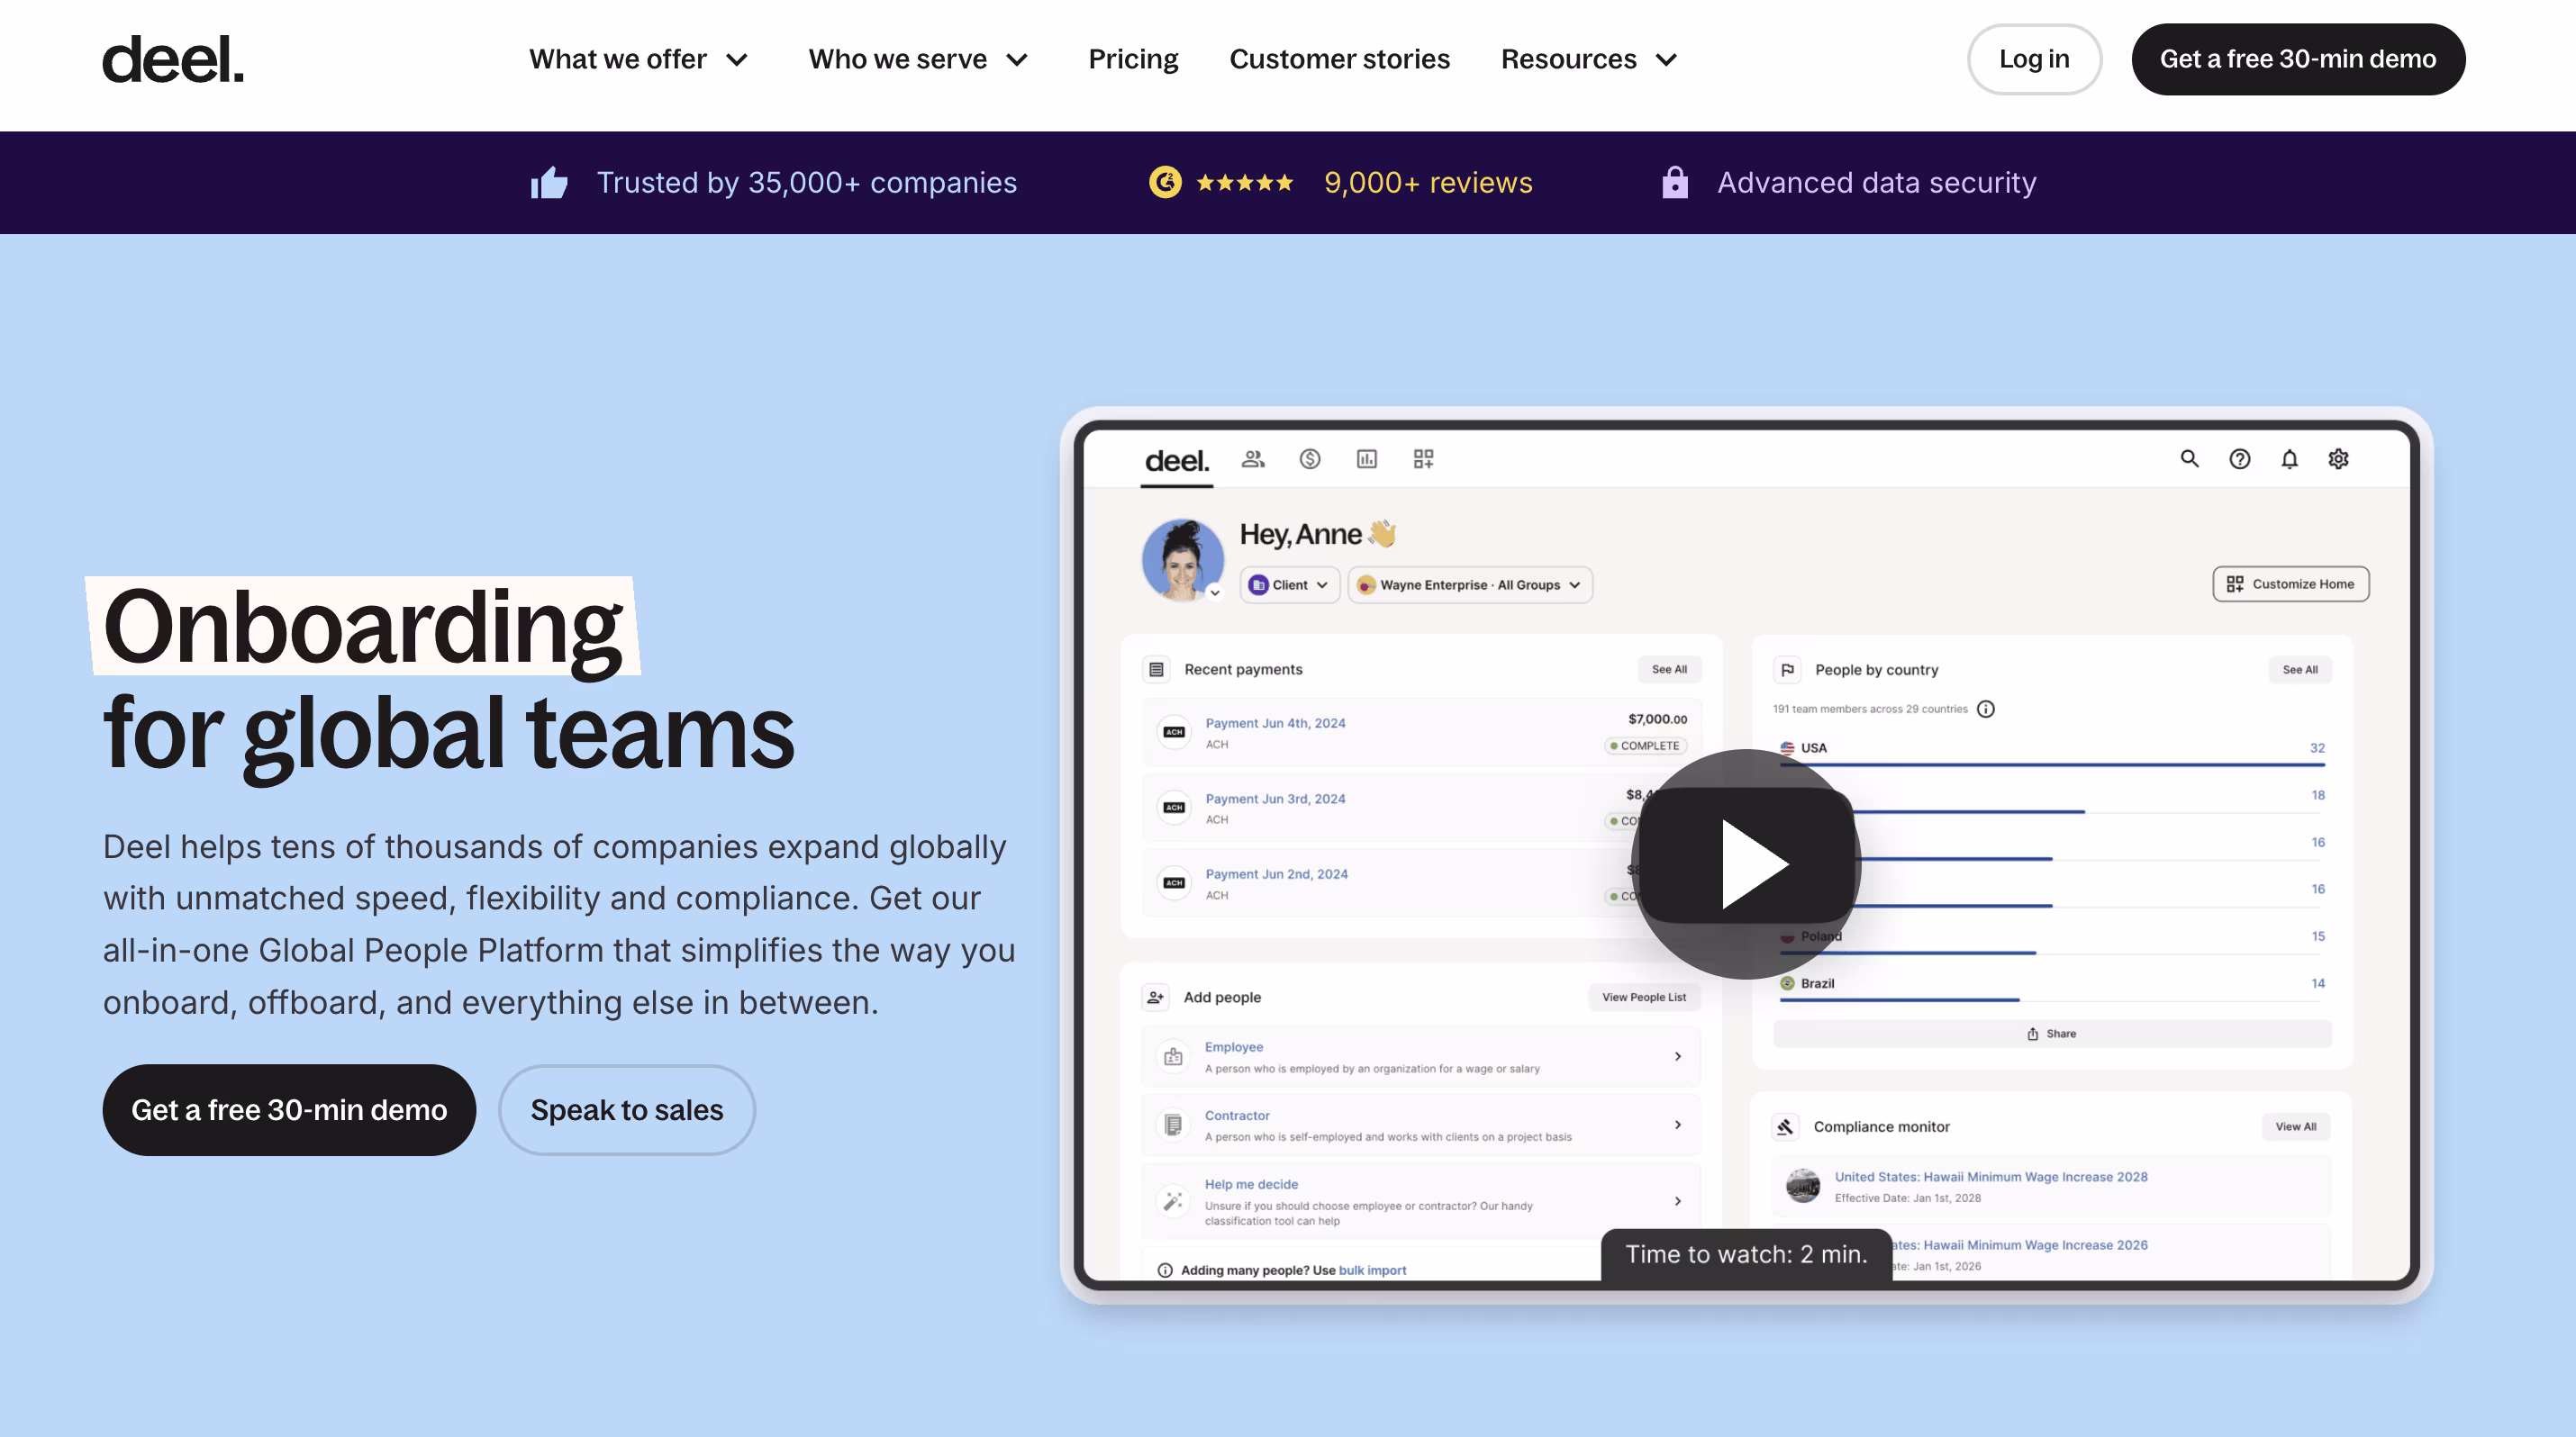Click Customize Home button
The image size is (2576, 1437).
pos(2290,583)
